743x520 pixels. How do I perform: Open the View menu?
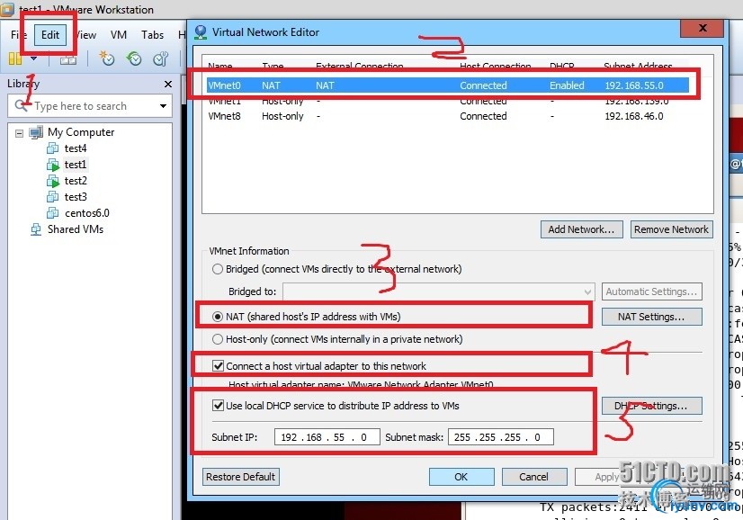click(x=85, y=35)
